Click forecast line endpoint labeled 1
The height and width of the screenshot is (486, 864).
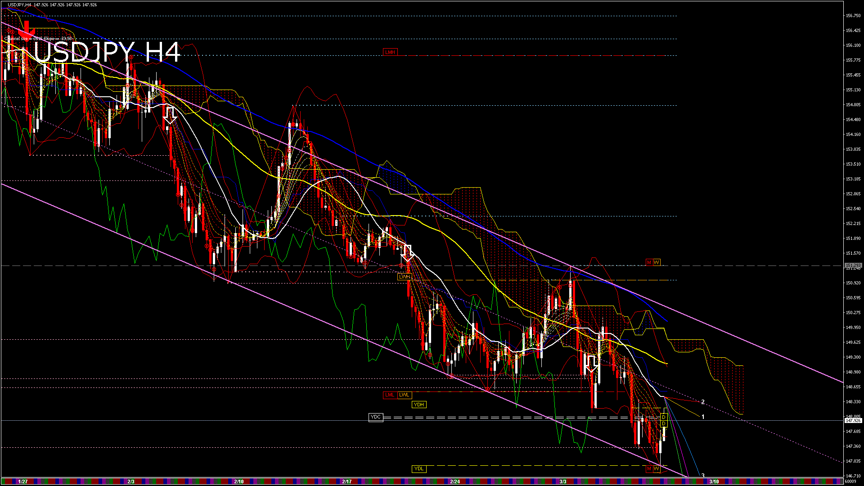point(703,417)
